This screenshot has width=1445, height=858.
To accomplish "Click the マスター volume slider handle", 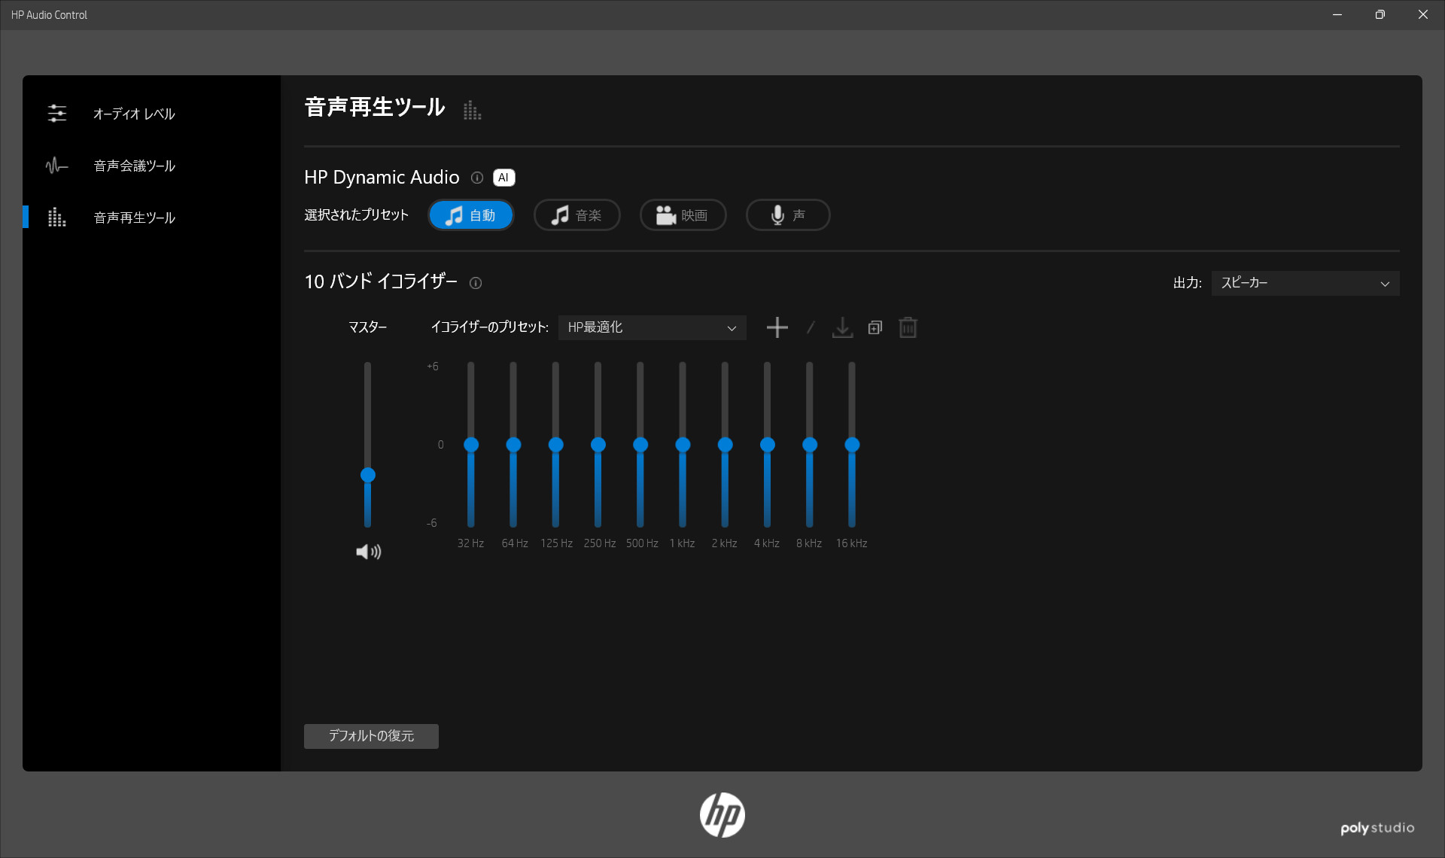I will (x=368, y=476).
